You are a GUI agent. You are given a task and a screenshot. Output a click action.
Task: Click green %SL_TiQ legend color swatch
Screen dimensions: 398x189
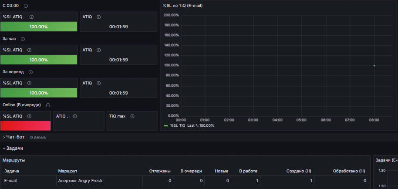(165, 125)
